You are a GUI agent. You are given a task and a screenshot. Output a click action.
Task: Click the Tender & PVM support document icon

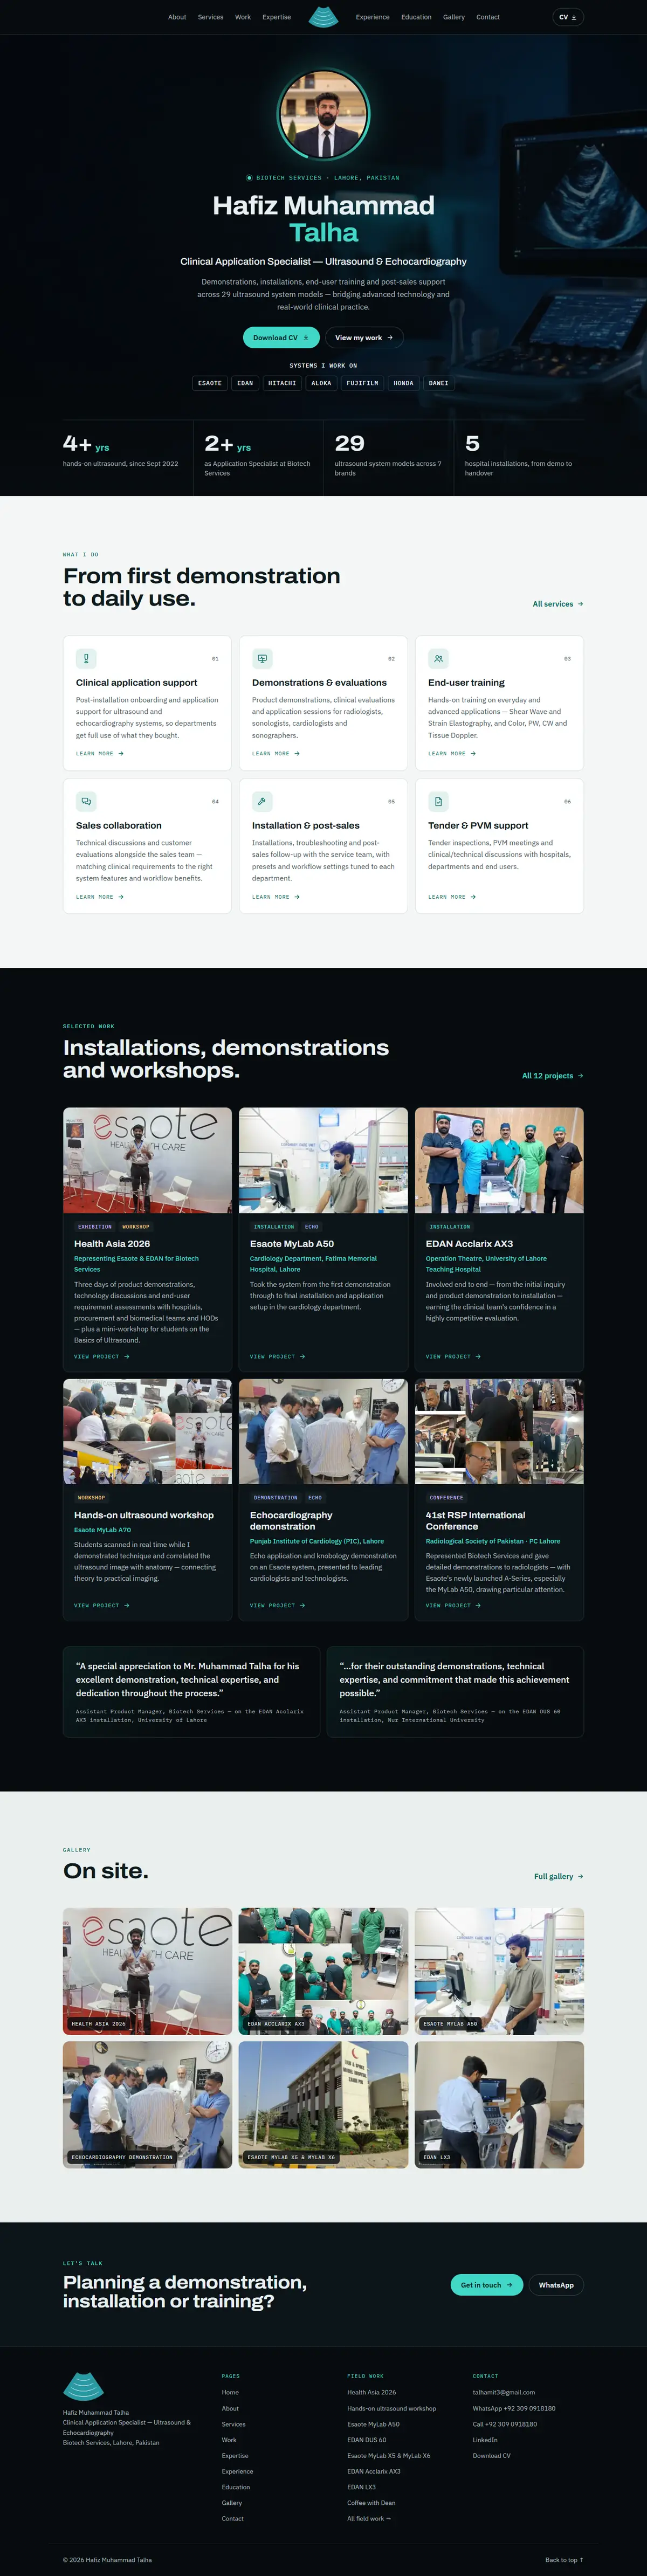point(438,801)
